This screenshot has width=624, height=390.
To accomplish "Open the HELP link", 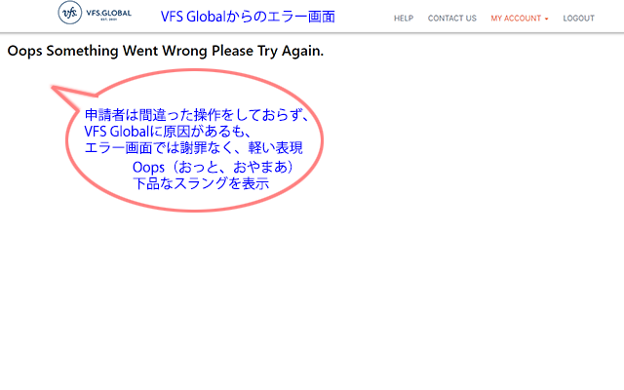I will coord(404,19).
